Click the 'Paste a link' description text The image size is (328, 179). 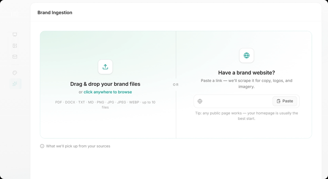[x=247, y=84]
